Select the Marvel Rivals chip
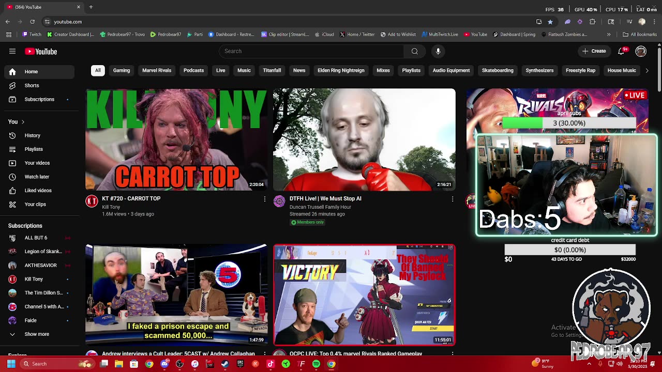This screenshot has height=372, width=662. (157, 70)
